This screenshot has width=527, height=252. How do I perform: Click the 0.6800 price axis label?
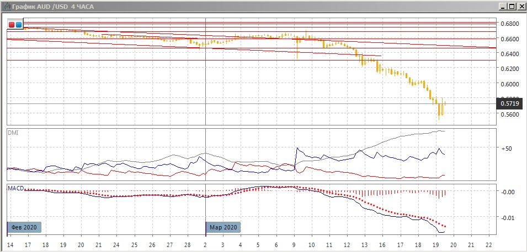click(x=509, y=24)
